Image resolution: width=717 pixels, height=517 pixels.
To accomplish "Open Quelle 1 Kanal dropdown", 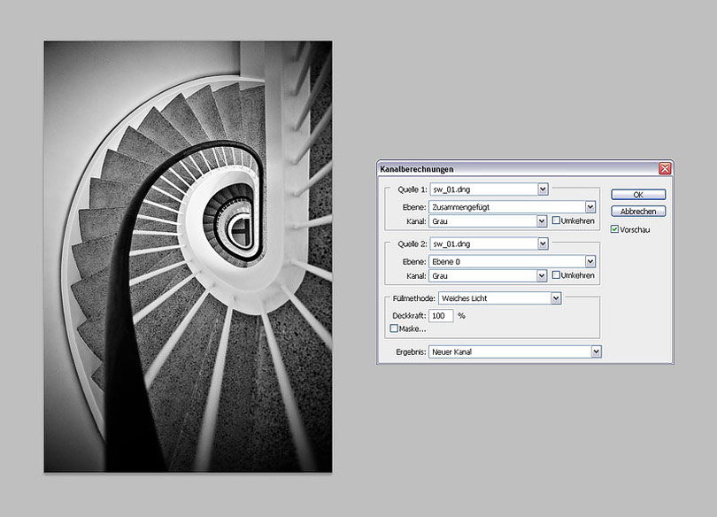I will pyautogui.click(x=488, y=221).
